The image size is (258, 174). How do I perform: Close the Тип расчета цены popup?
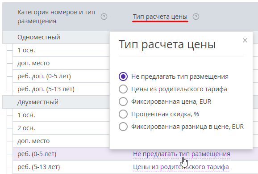point(245,40)
